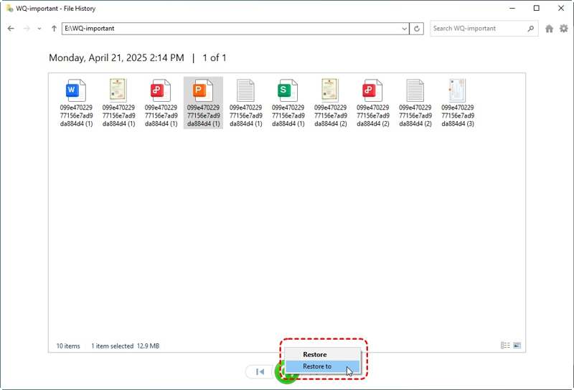Image resolution: width=574 pixels, height=390 pixels.
Task: Open the recent locations dropdown arrow
Action: (39, 29)
